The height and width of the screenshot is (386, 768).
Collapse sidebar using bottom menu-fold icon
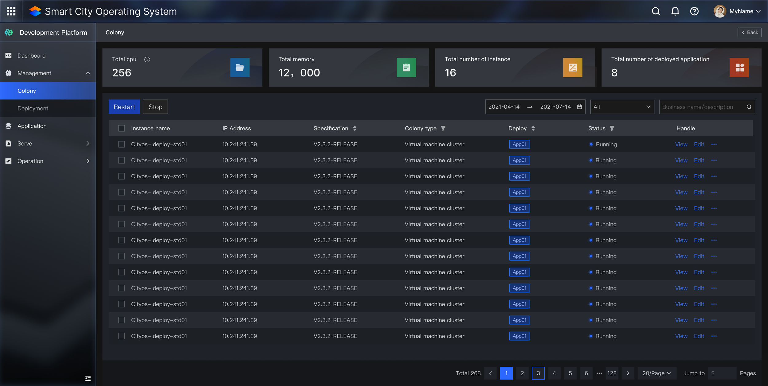click(88, 378)
